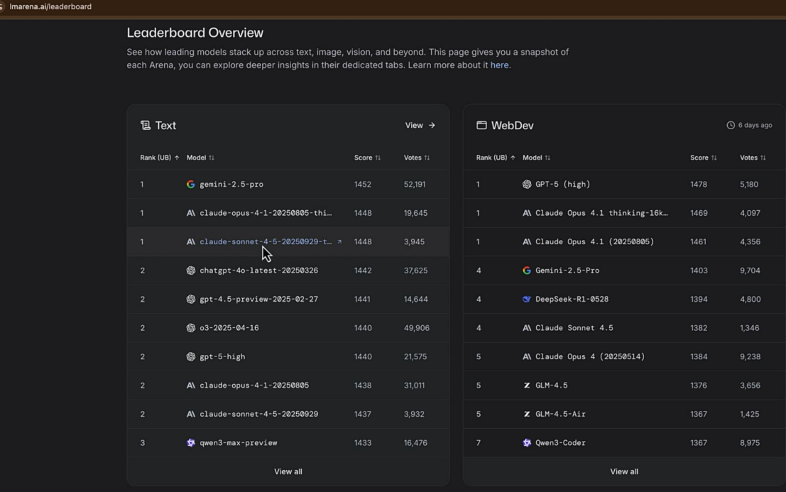
Task: Click the o3-2025-04-16 model name
Action: 229,328
